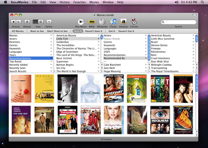The image size is (208, 148).
Task: Select Donnie Darko in fourth column
Action: [x=173, y=45]
